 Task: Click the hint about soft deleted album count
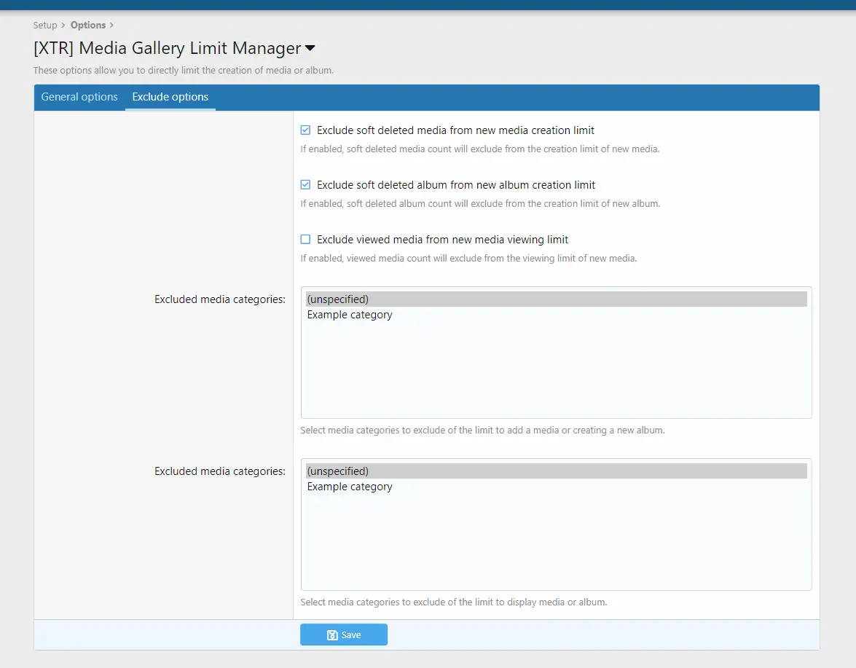(x=480, y=203)
